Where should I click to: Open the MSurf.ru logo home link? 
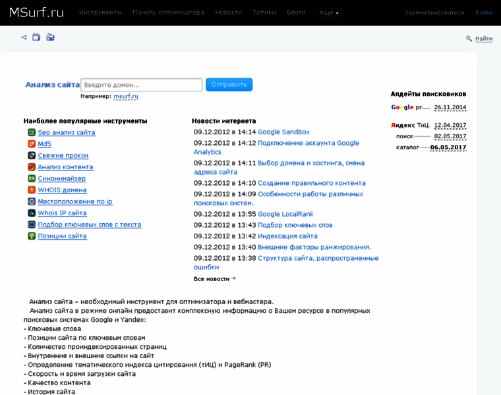pyautogui.click(x=36, y=13)
